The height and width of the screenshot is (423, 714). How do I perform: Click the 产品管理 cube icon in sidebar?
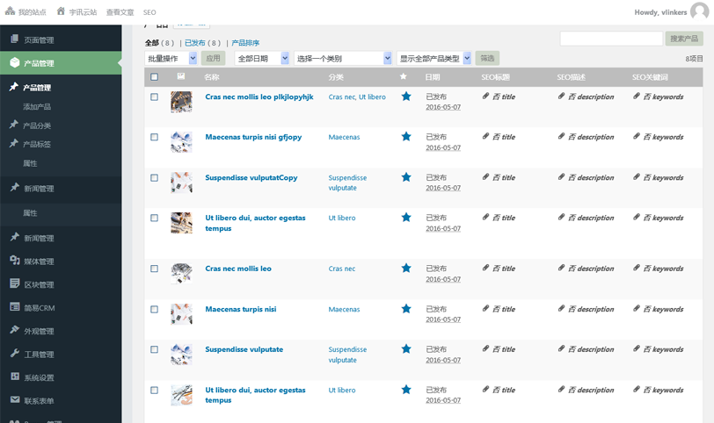coord(15,62)
